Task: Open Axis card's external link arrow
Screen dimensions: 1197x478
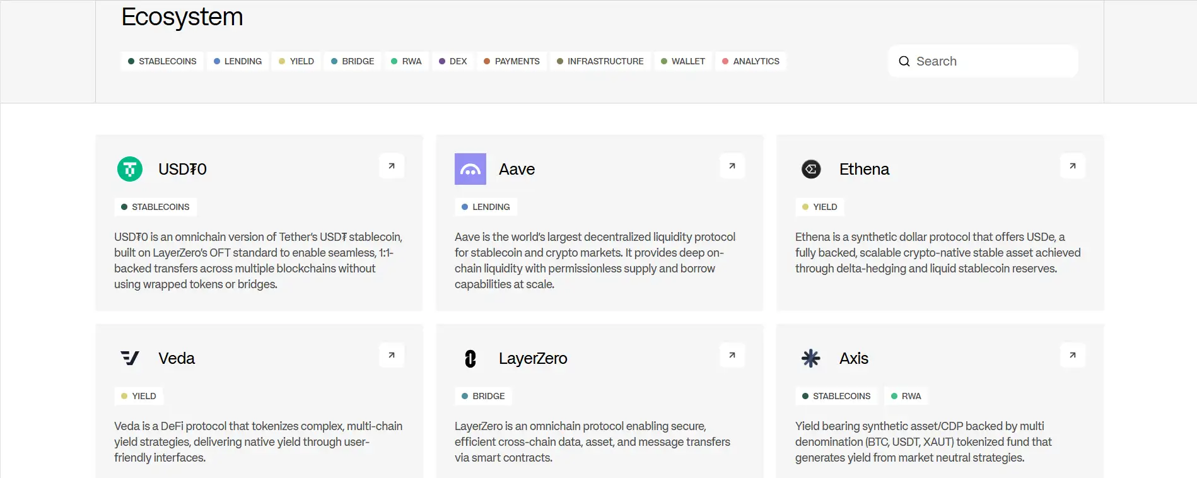Action: click(1073, 355)
